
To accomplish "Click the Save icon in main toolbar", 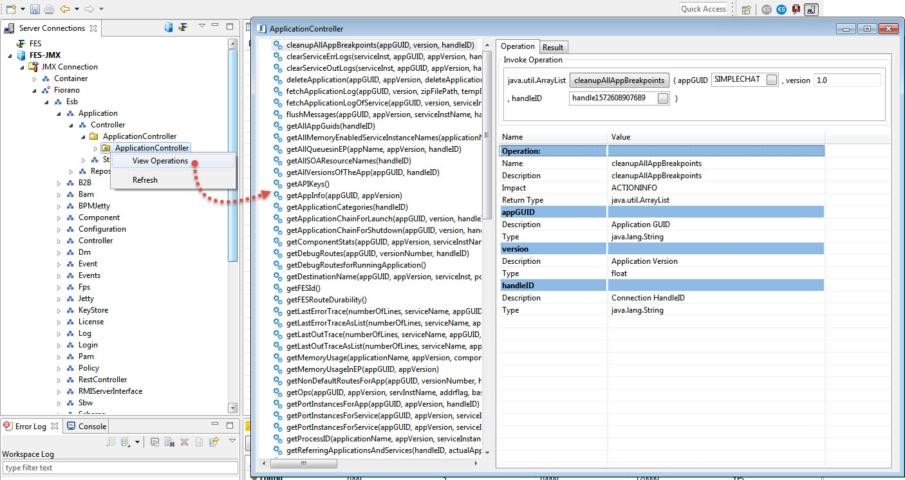I will tap(35, 9).
